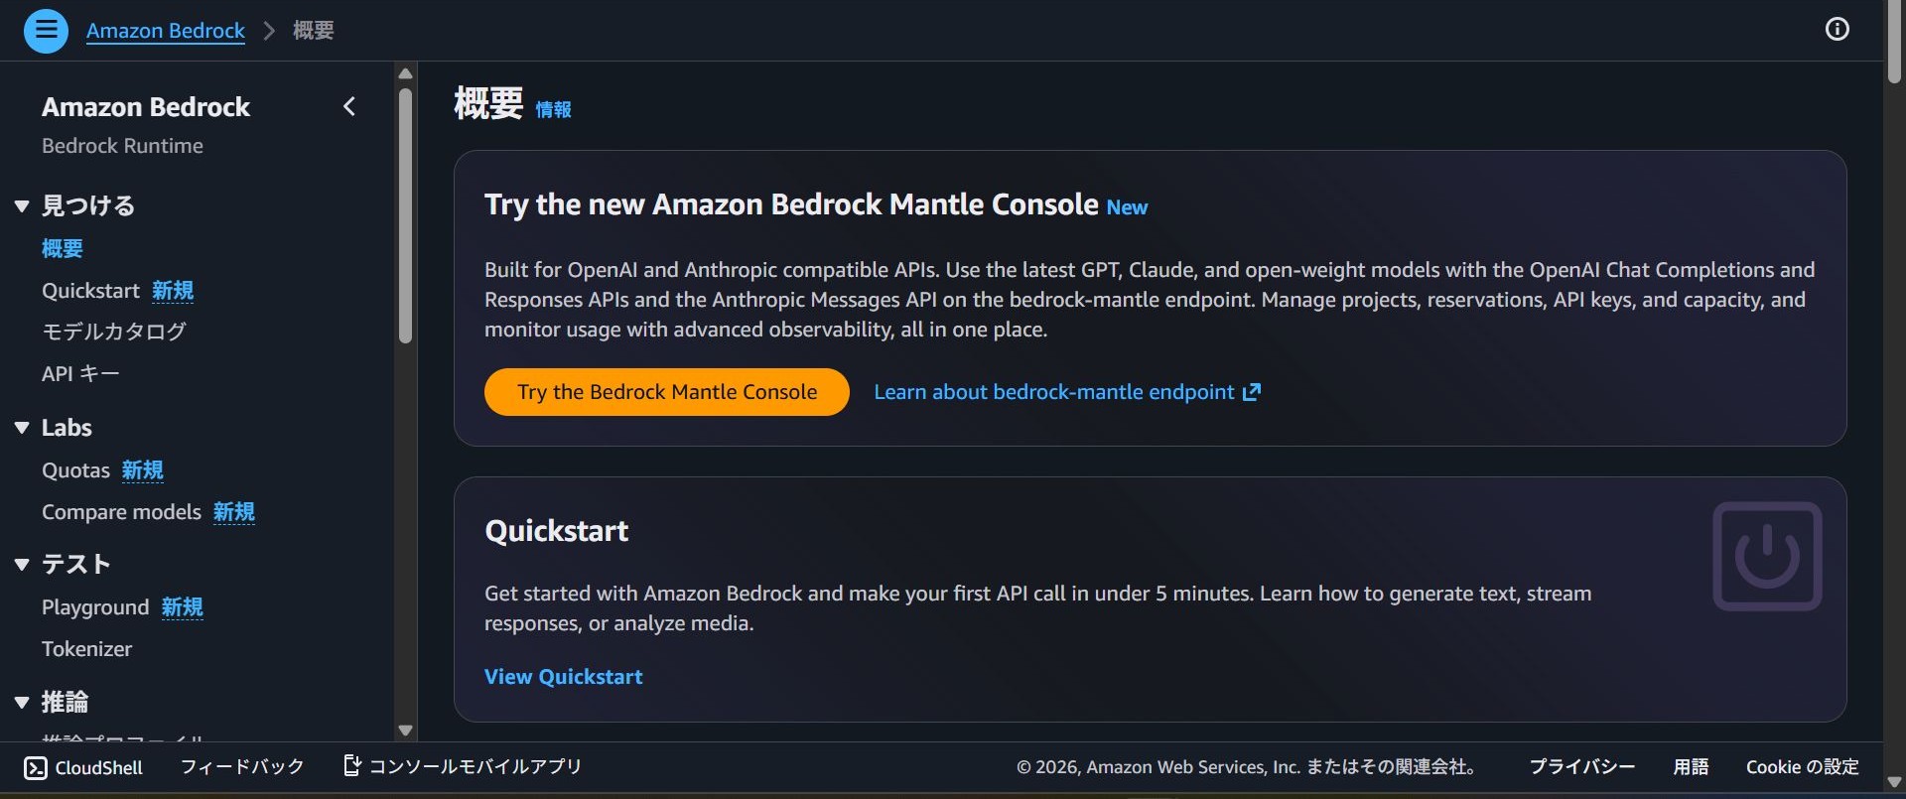The height and width of the screenshot is (799, 1906).
Task: Open the コンソールモバイルアプリ link
Action: [463, 766]
